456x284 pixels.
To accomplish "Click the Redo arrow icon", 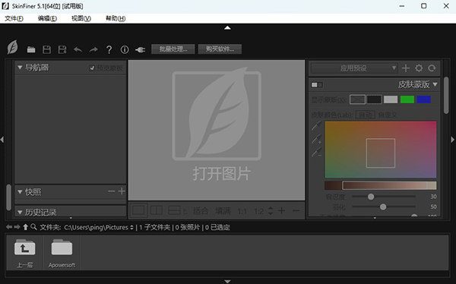I will [x=93, y=49].
